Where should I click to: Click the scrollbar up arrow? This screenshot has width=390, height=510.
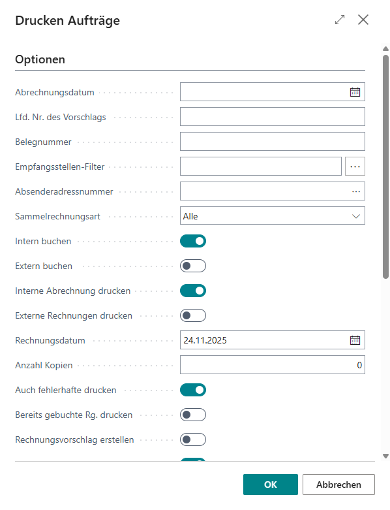385,49
